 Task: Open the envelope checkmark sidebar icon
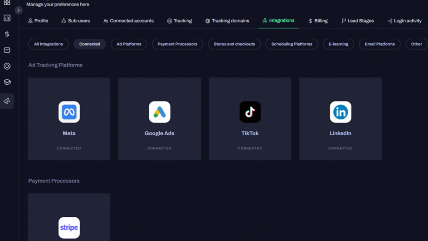coord(7,50)
